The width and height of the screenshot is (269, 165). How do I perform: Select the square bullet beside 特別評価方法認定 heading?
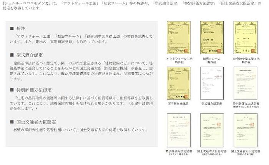[12, 90]
